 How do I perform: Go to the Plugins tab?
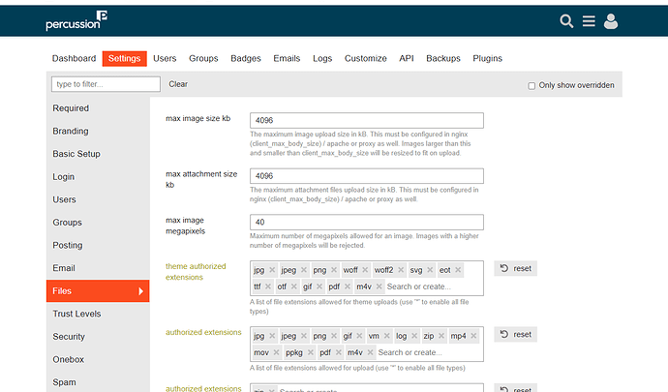(487, 58)
